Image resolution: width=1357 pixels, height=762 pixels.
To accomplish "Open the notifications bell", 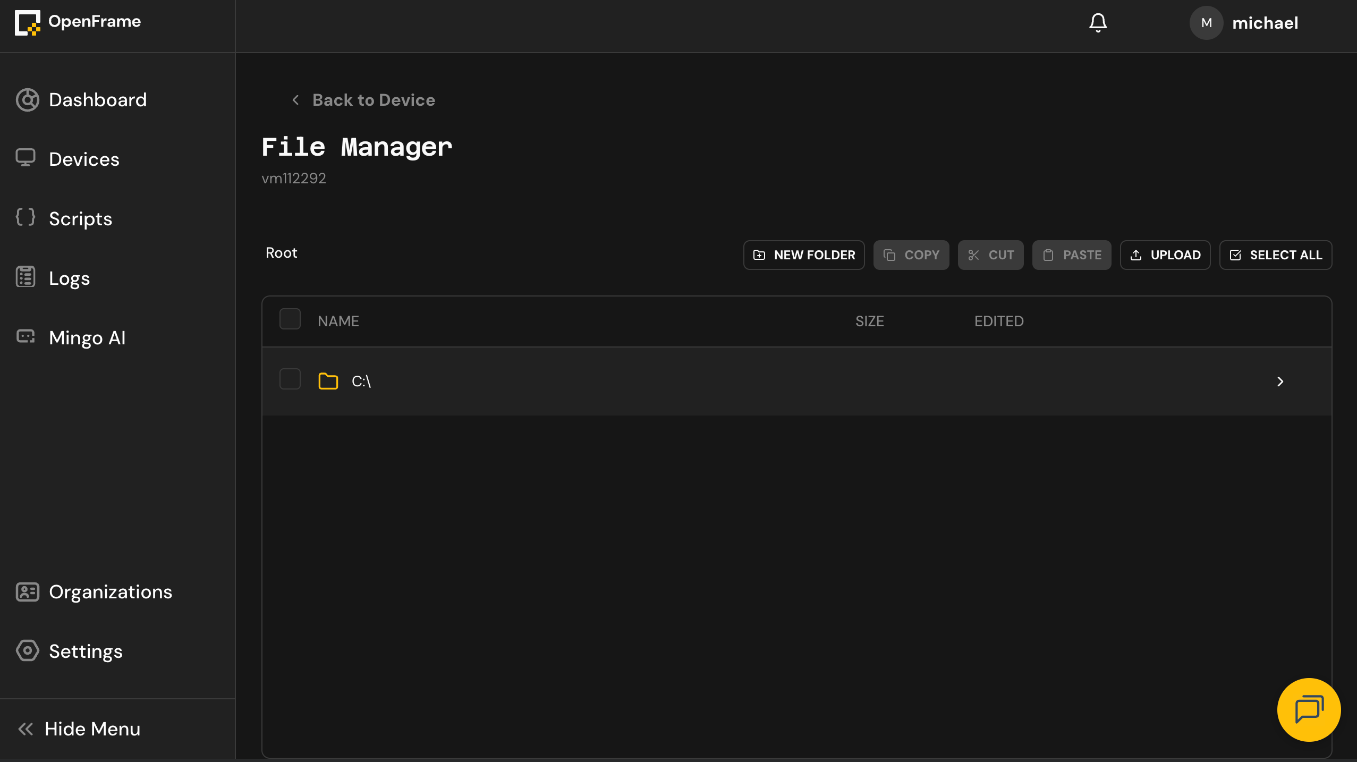I will click(x=1098, y=23).
